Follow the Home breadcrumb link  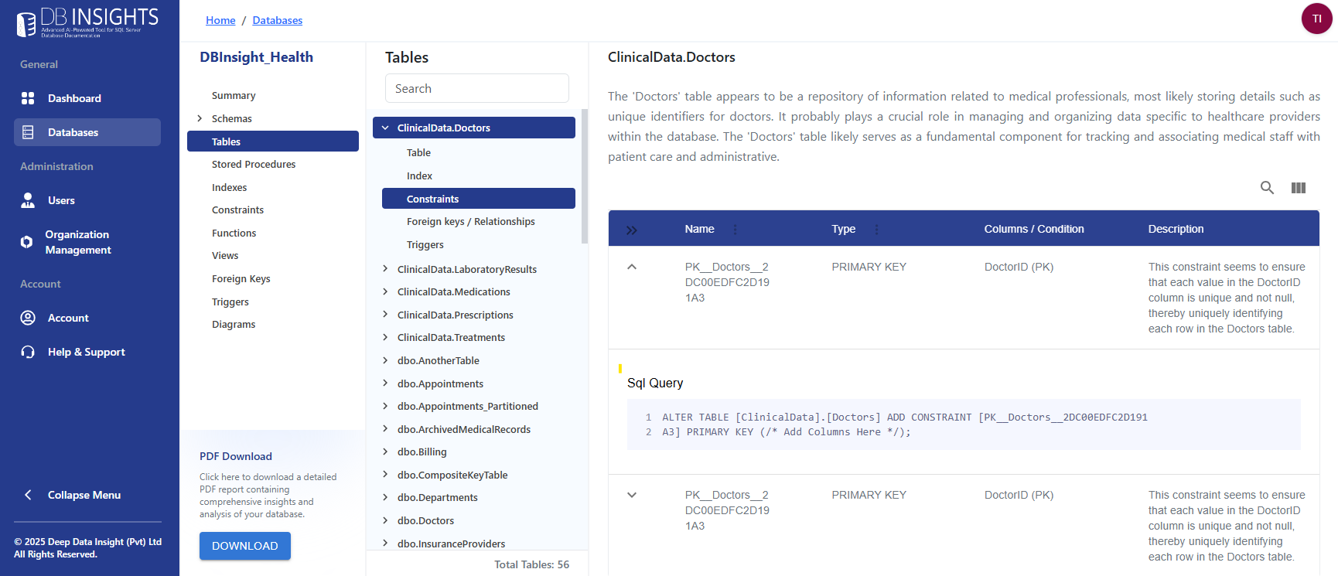click(220, 20)
